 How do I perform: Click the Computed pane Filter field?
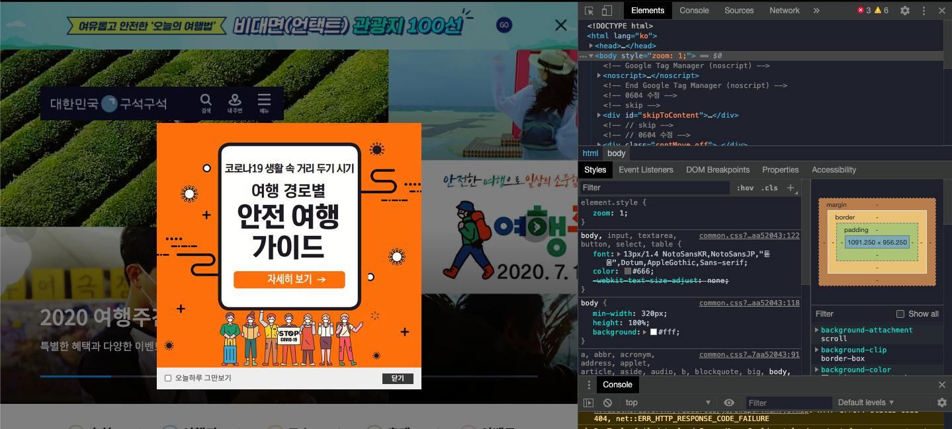pos(852,314)
